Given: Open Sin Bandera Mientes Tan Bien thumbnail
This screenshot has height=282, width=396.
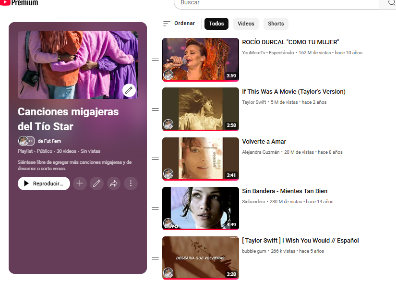Looking at the screenshot, I should 200,208.
